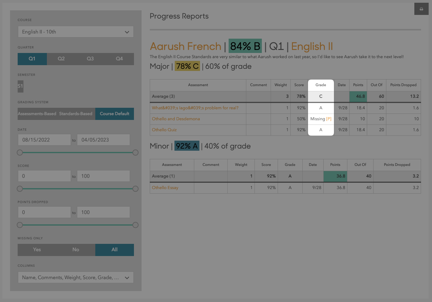The image size is (432, 302).
Task: Switch to the Q3 quarter
Action: [x=90, y=59]
